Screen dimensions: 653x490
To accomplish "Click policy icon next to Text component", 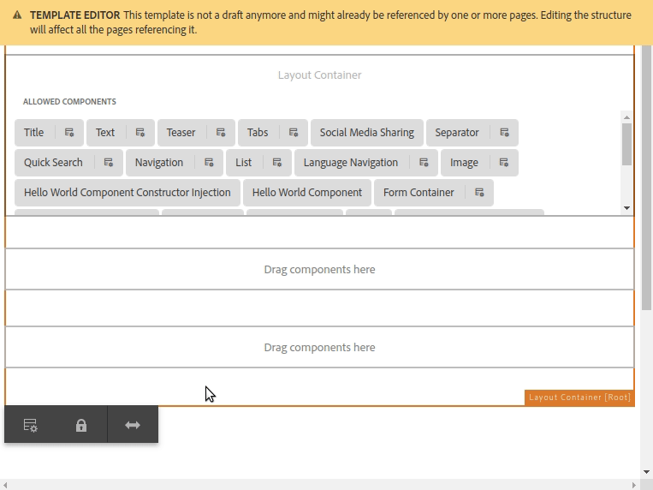I will coord(140,133).
